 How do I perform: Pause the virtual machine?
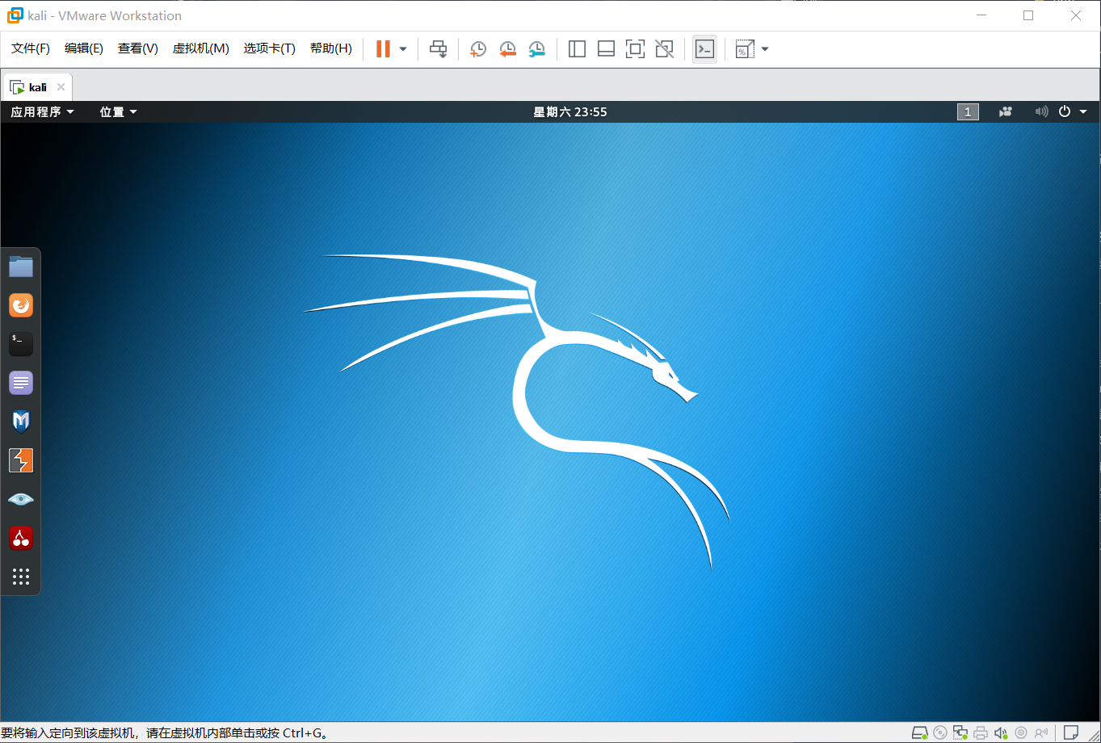point(383,49)
